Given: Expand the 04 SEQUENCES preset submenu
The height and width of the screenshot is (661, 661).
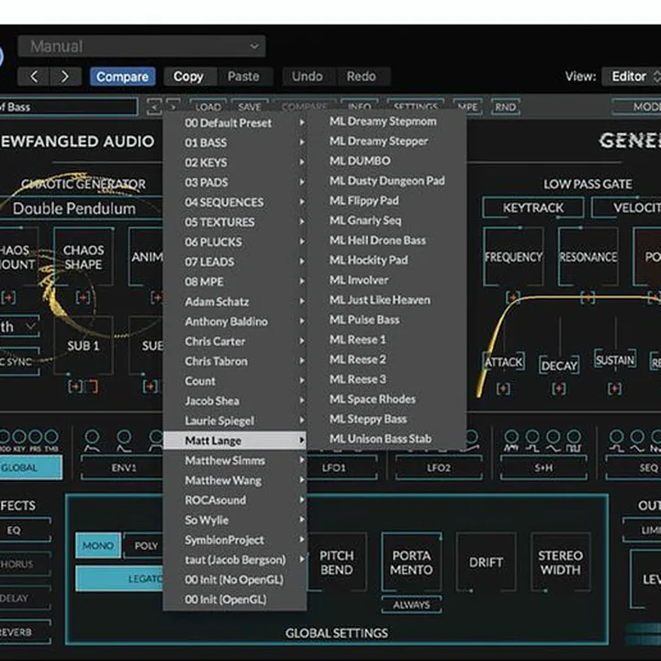Looking at the screenshot, I should point(235,202).
